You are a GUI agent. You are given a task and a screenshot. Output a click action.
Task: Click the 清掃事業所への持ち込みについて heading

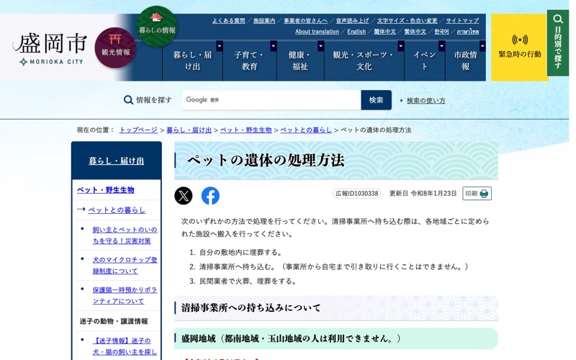point(251,308)
